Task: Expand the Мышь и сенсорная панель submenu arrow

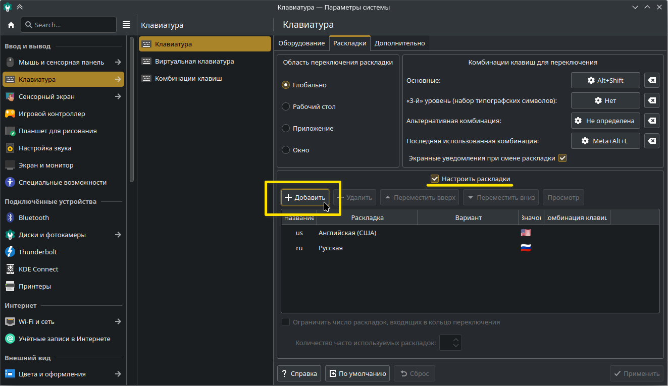Action: tap(118, 62)
